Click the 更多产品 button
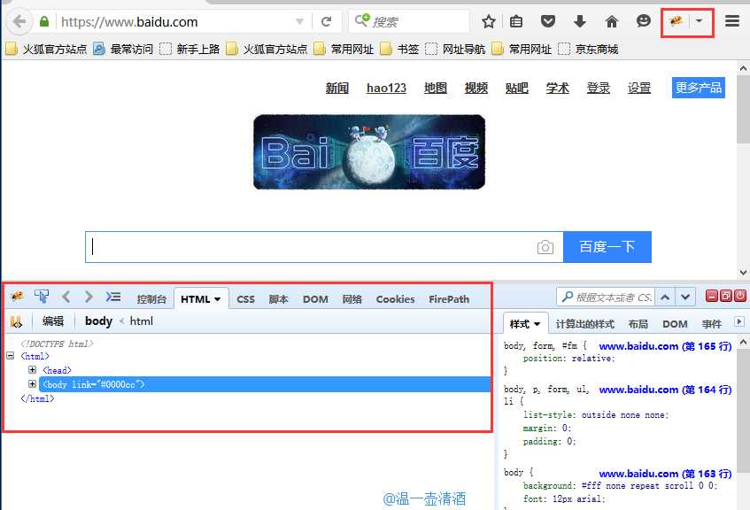Viewport: 750px width, 510px height. [x=699, y=88]
